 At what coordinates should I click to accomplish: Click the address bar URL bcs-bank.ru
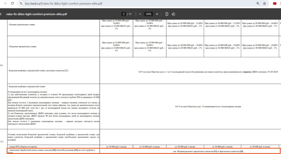click(x=64, y=3)
